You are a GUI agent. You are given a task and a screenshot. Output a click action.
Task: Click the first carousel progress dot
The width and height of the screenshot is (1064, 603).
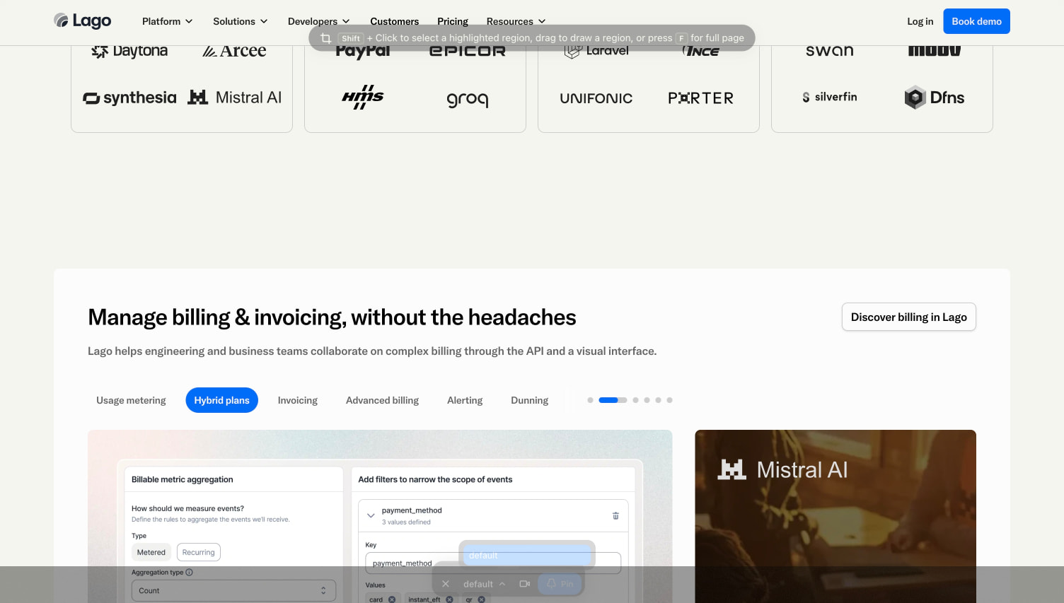click(590, 400)
